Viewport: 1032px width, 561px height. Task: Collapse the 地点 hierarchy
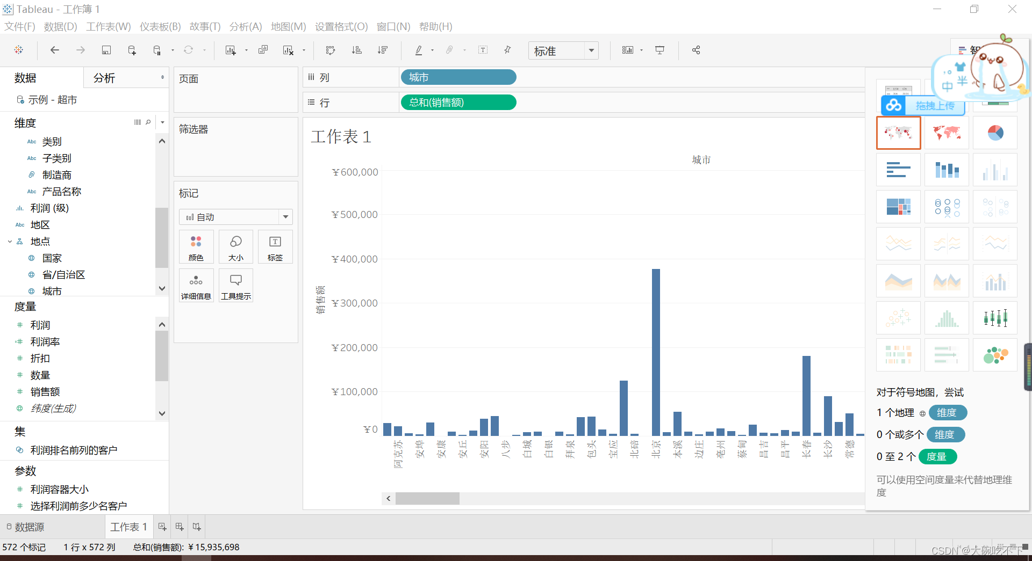pyautogui.click(x=10, y=242)
